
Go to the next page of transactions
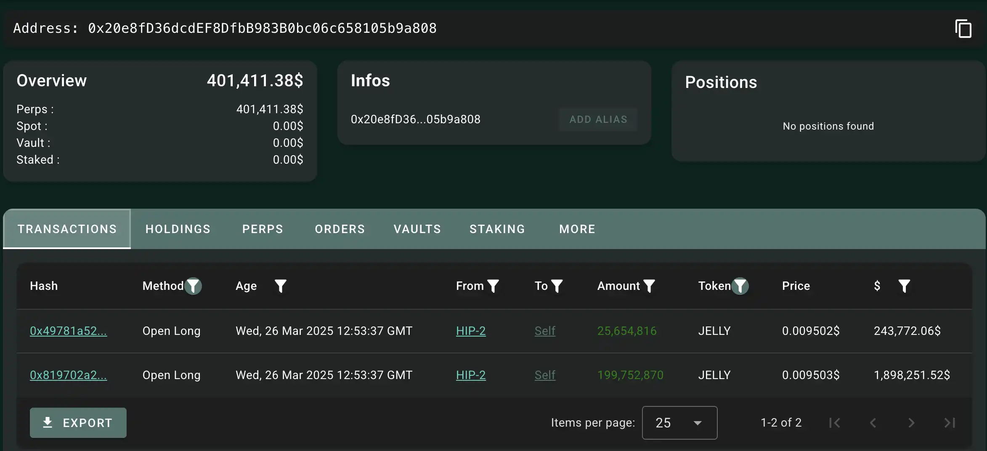point(911,423)
